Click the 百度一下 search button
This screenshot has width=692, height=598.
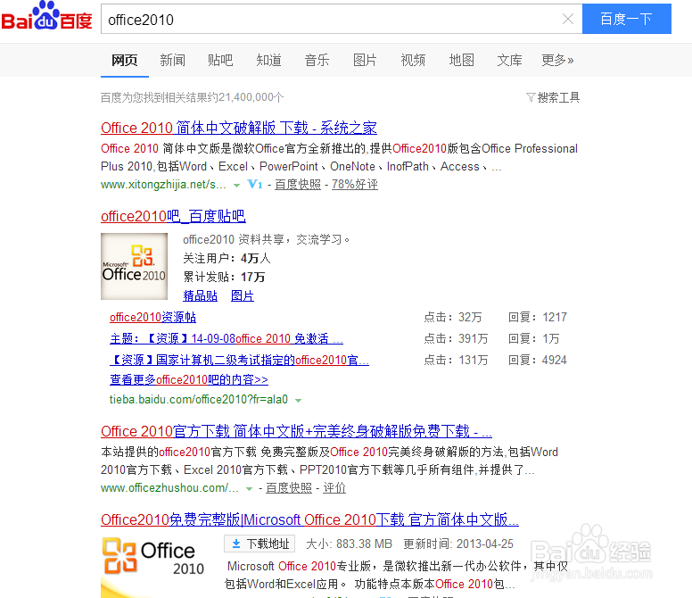tap(627, 19)
